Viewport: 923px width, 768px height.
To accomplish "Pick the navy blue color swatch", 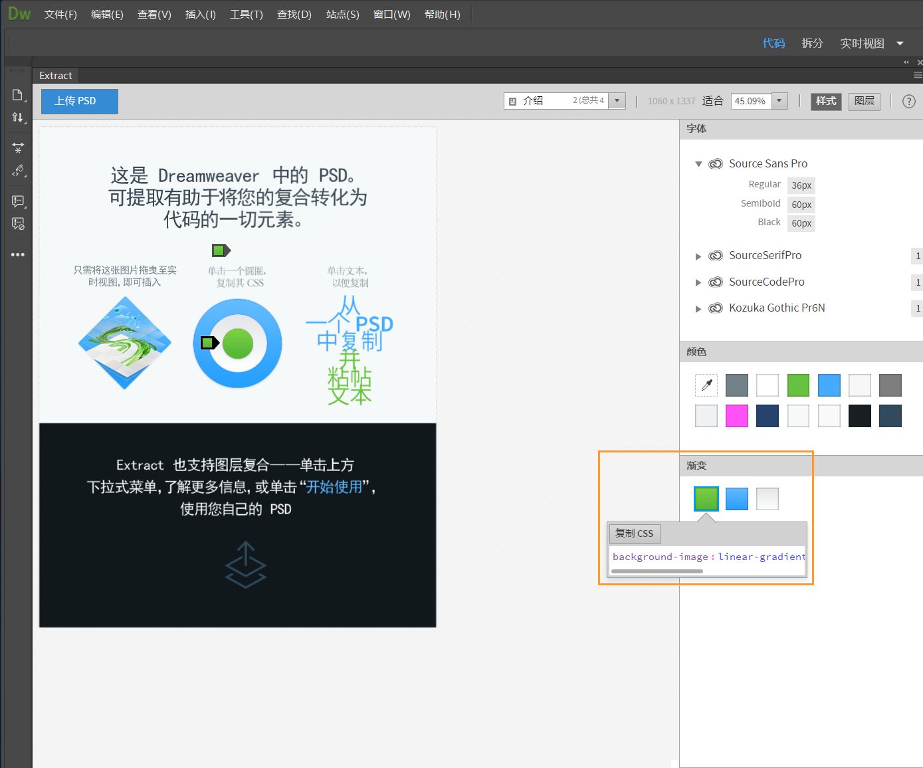I will tap(768, 416).
